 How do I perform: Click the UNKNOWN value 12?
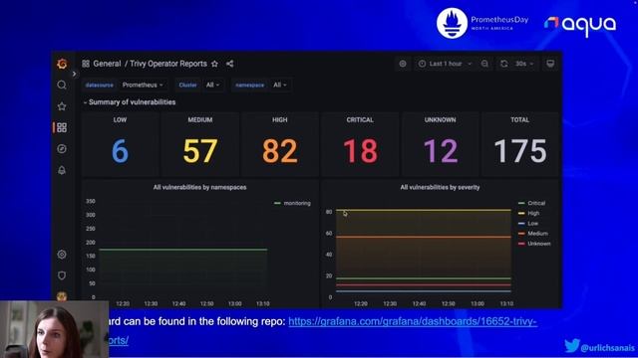pyautogui.click(x=441, y=151)
